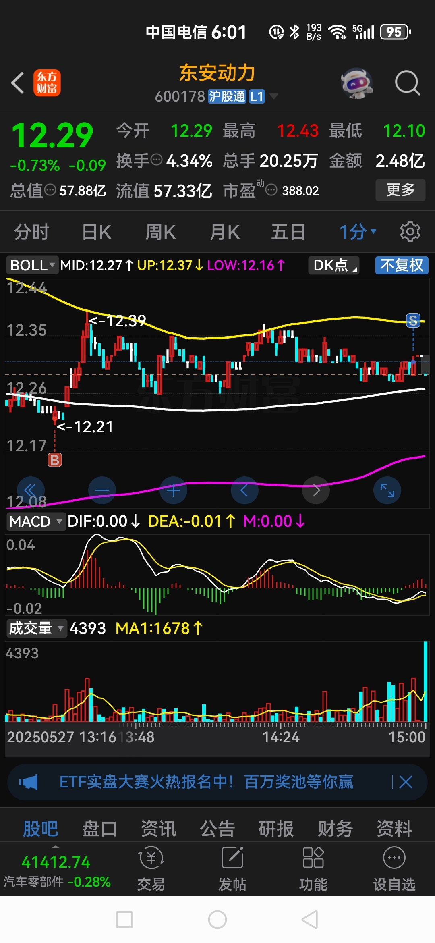Switch to 分时 chart tab
Viewport: 435px width, 943px height.
coord(31,232)
